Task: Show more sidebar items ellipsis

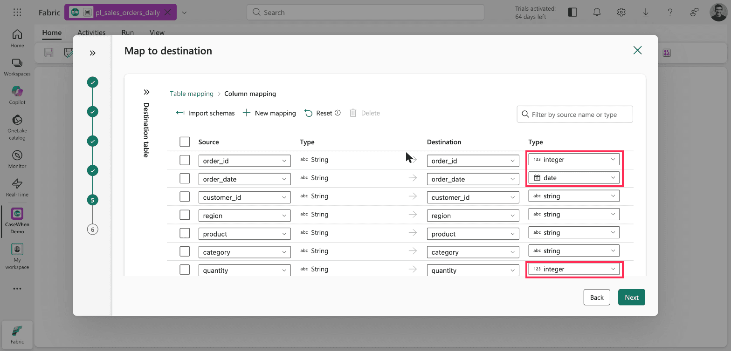Action: pos(17,289)
